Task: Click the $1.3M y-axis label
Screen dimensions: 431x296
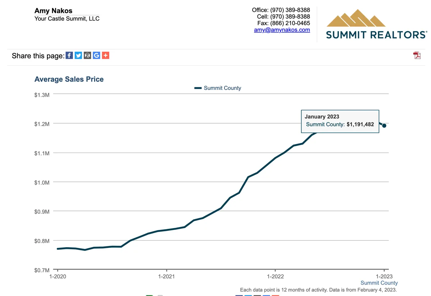Action: 42,94
